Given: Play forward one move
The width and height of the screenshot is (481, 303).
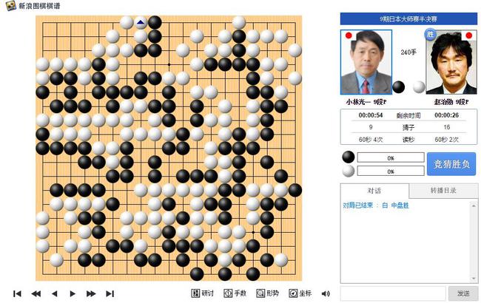Looking at the screenshot, I should pyautogui.click(x=73, y=294).
